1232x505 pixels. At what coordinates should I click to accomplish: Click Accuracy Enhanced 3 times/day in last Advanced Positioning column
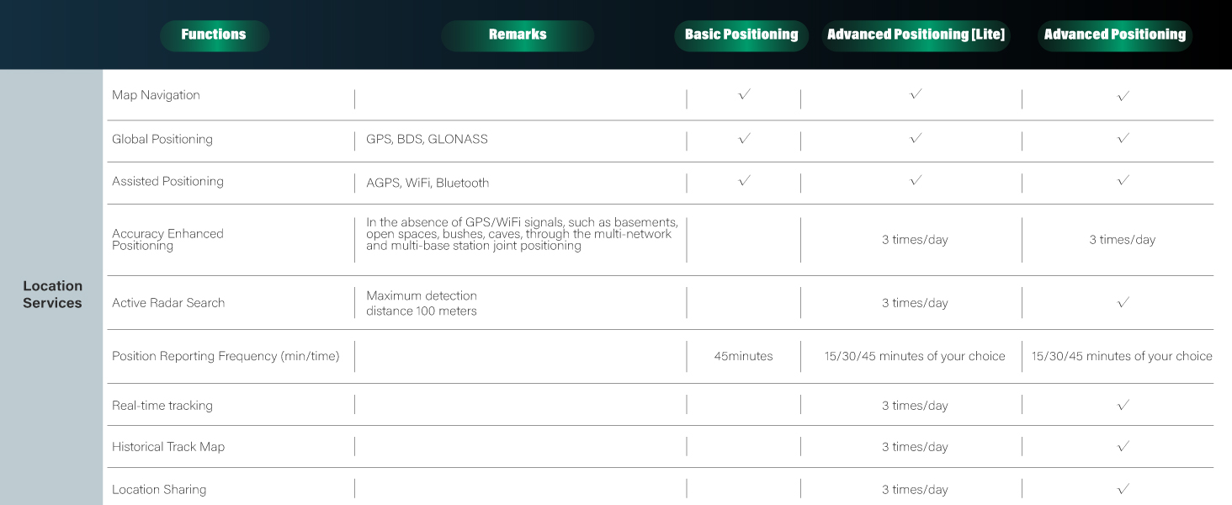point(1122,240)
